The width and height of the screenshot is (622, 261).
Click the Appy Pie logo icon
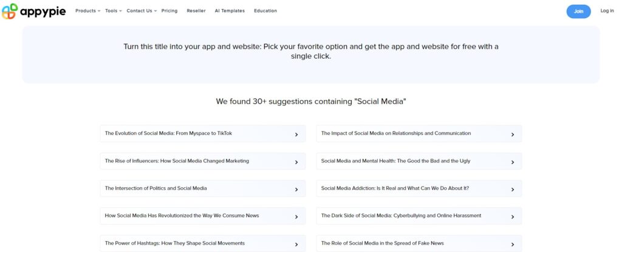(x=9, y=11)
